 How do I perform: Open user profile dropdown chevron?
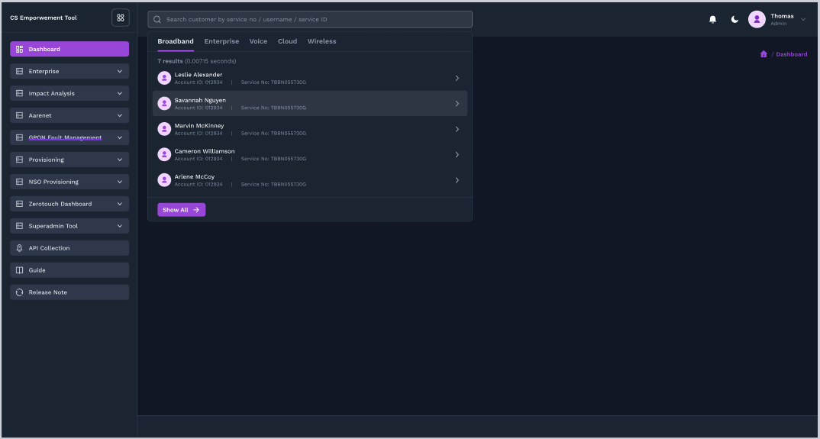click(803, 19)
